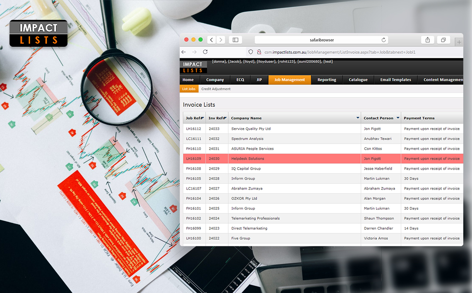Select highlighted Helpdesk Solutions row
Image resolution: width=472 pixels, height=293 pixels.
coord(323,159)
